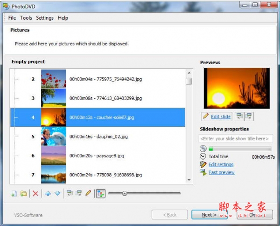Viewport: 280px width, 226px height.
Task: Click the Next button
Action: (209, 215)
